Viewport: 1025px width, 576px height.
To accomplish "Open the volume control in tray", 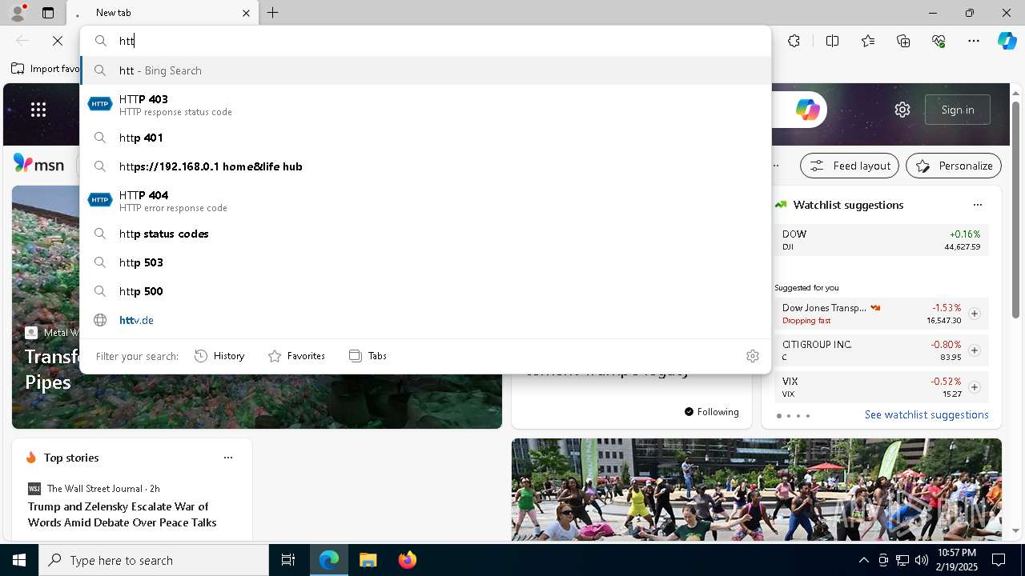I will (922, 560).
